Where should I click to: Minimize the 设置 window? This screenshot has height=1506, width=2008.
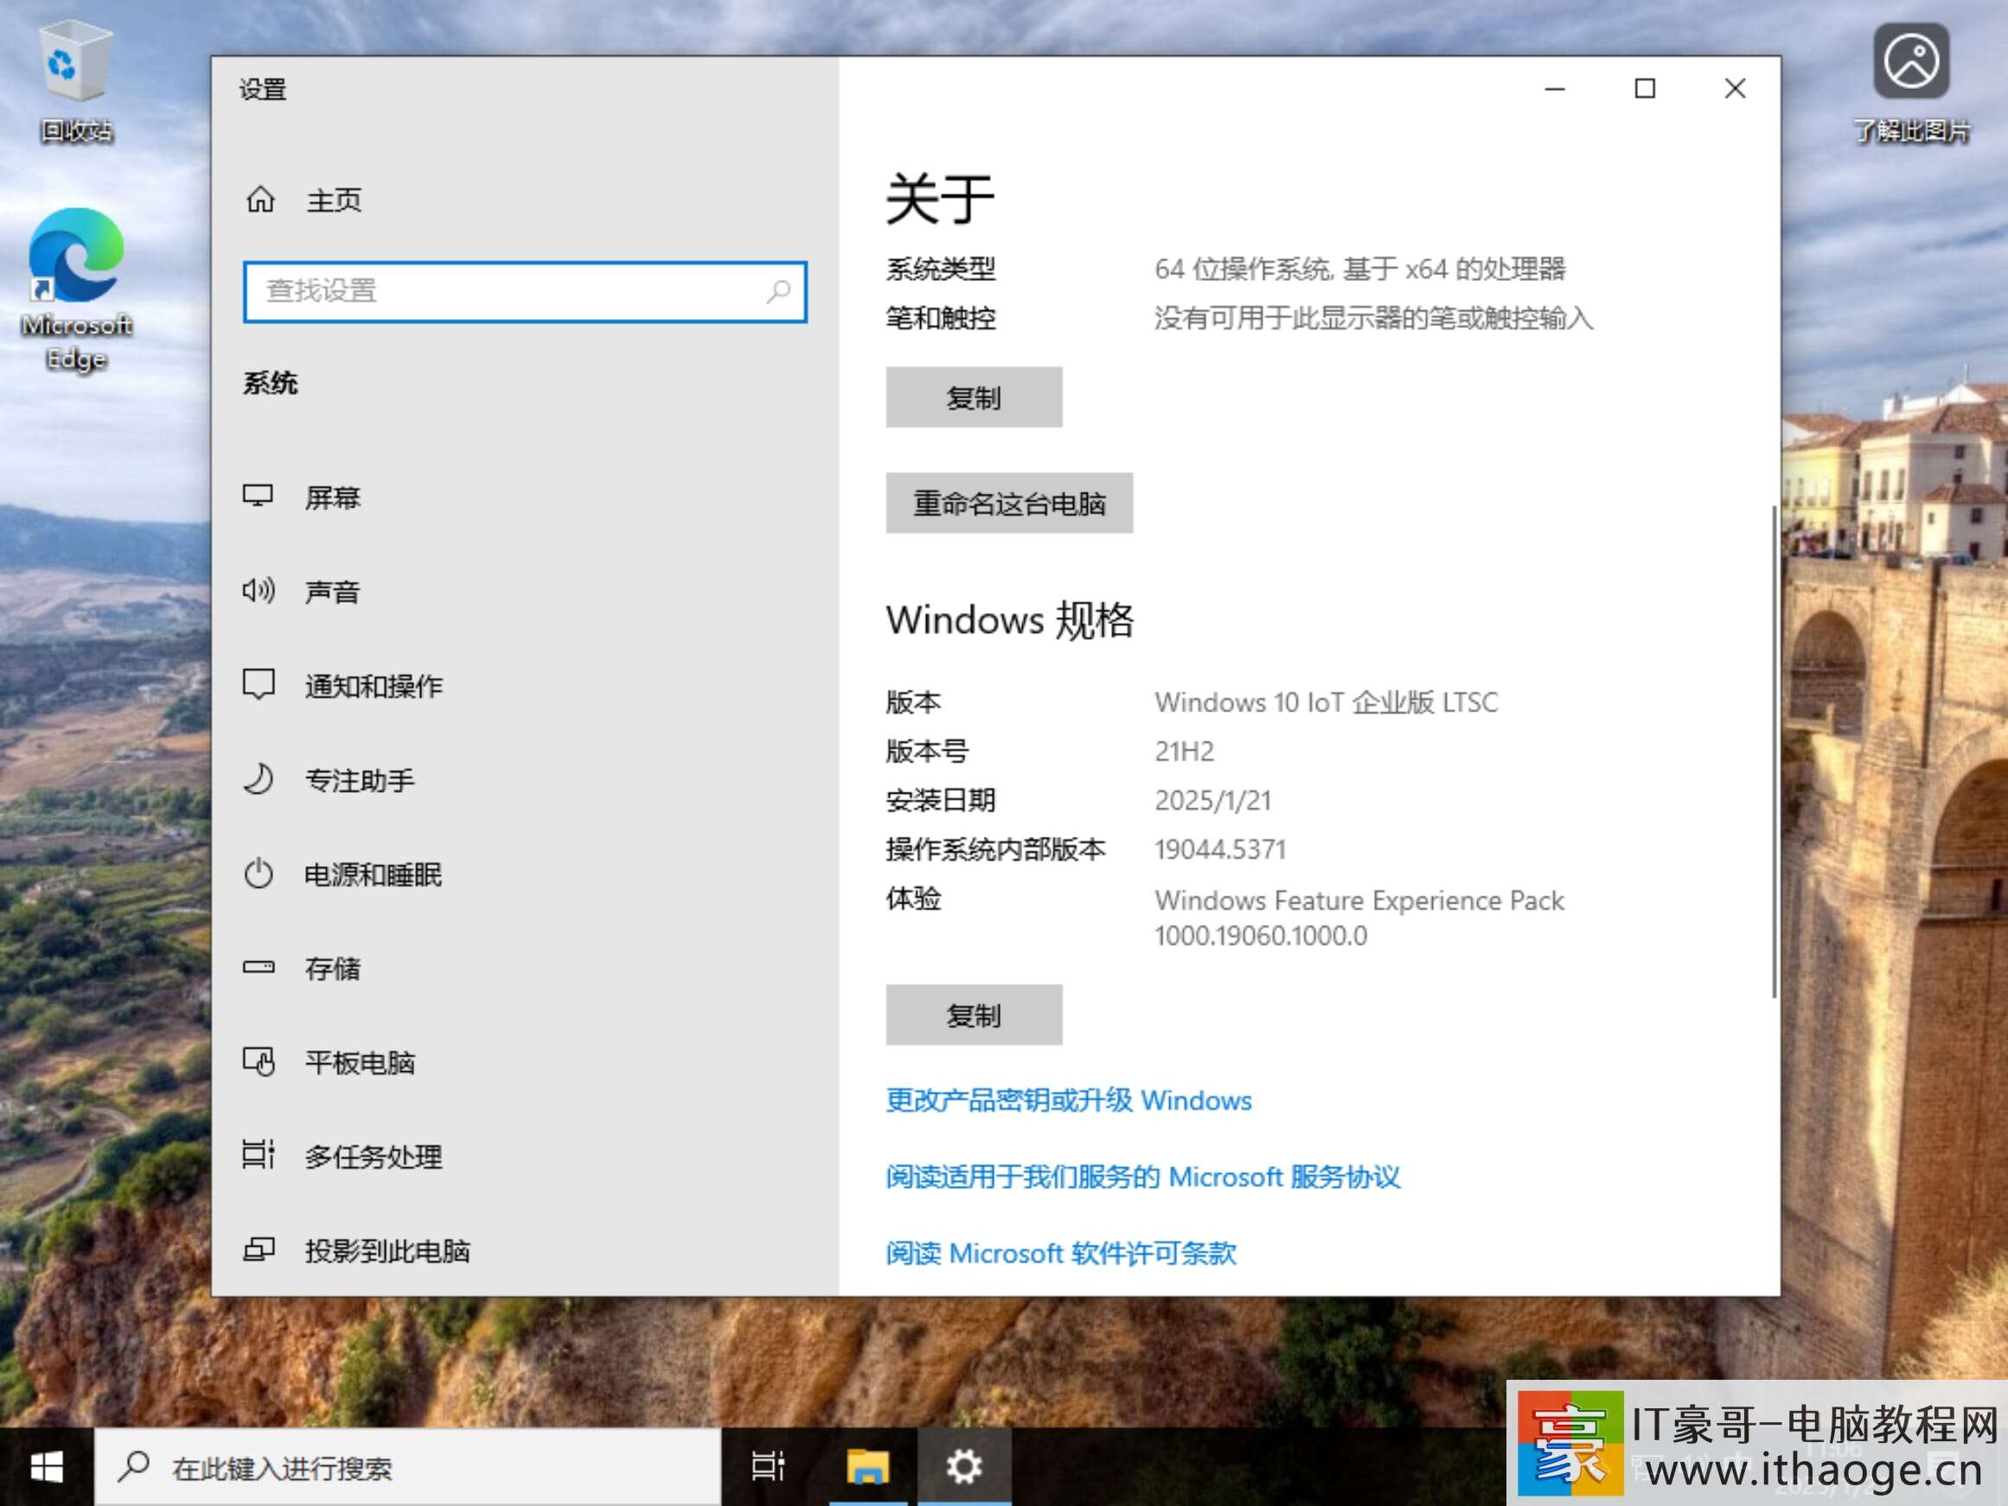pos(1555,88)
